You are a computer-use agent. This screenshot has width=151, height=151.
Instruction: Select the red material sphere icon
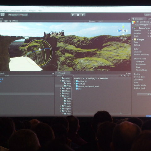coord(77,89)
